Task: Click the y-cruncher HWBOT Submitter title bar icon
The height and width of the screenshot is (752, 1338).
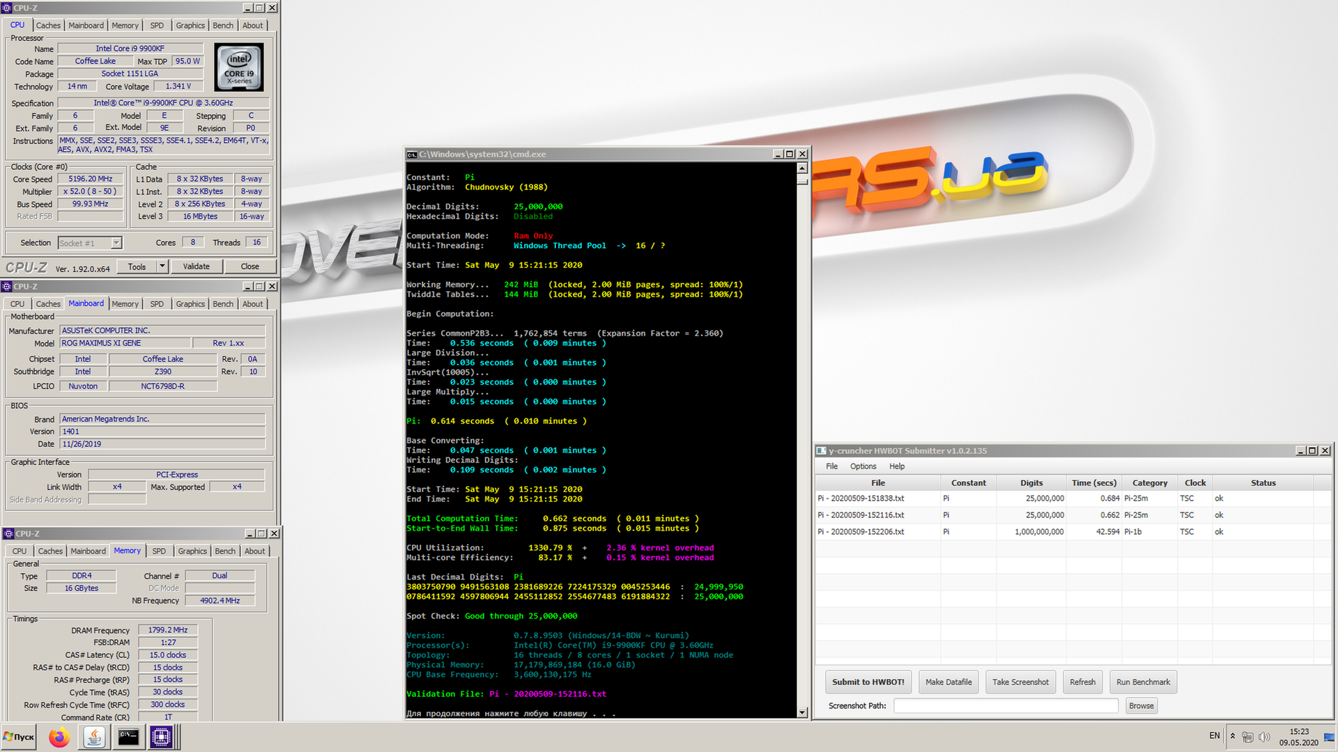Action: click(x=822, y=451)
